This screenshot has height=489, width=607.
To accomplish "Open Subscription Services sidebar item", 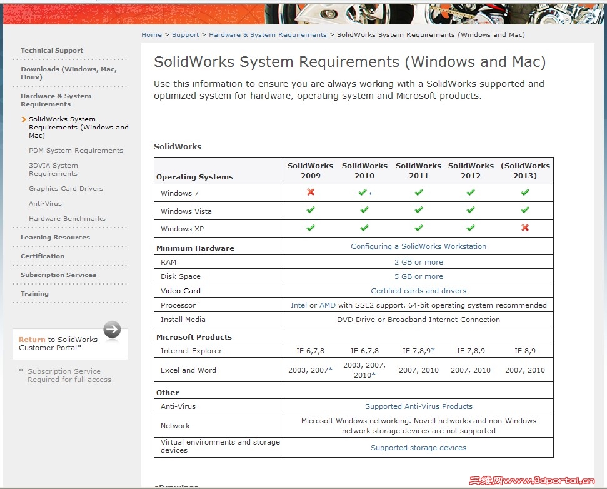I will pos(59,275).
